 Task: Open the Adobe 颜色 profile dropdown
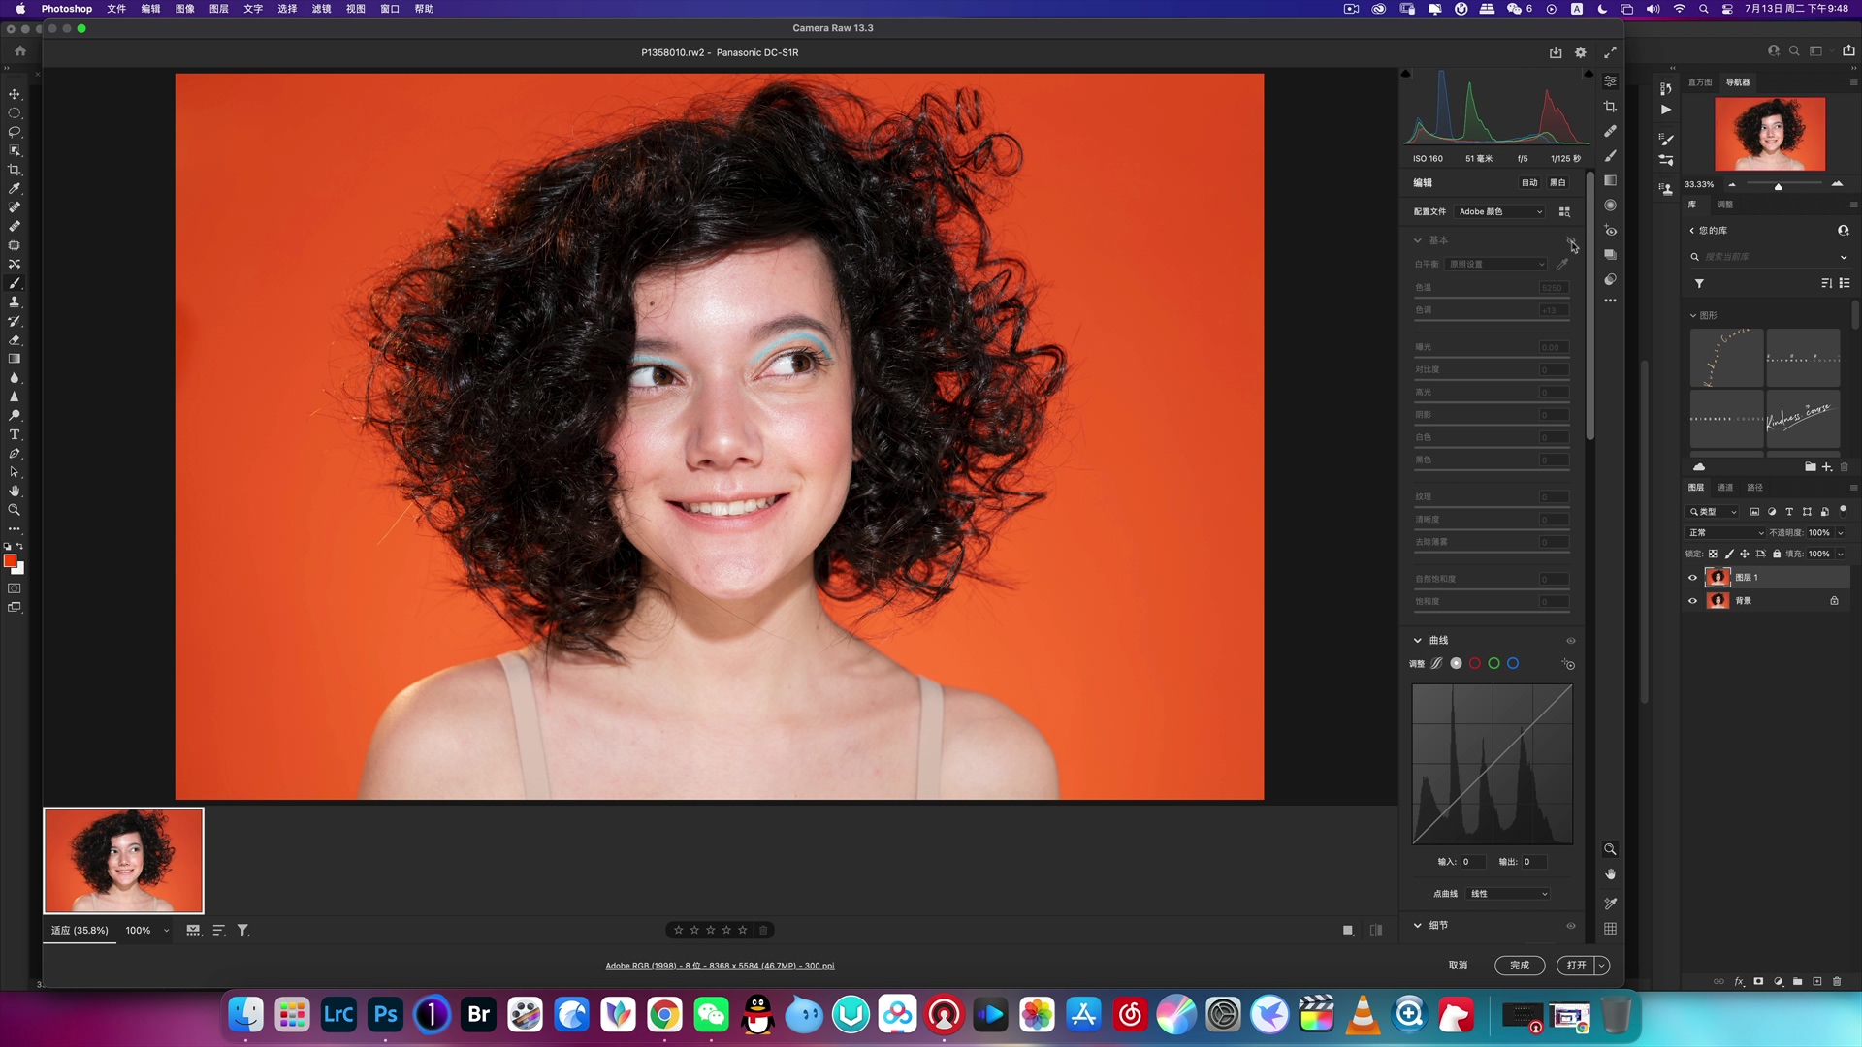click(1499, 211)
